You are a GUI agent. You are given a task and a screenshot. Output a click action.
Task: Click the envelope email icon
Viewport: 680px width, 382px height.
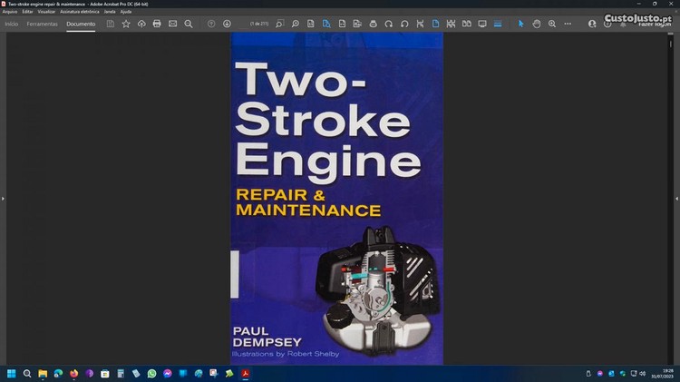172,24
